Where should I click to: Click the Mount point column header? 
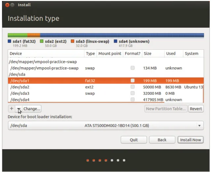click(x=110, y=53)
